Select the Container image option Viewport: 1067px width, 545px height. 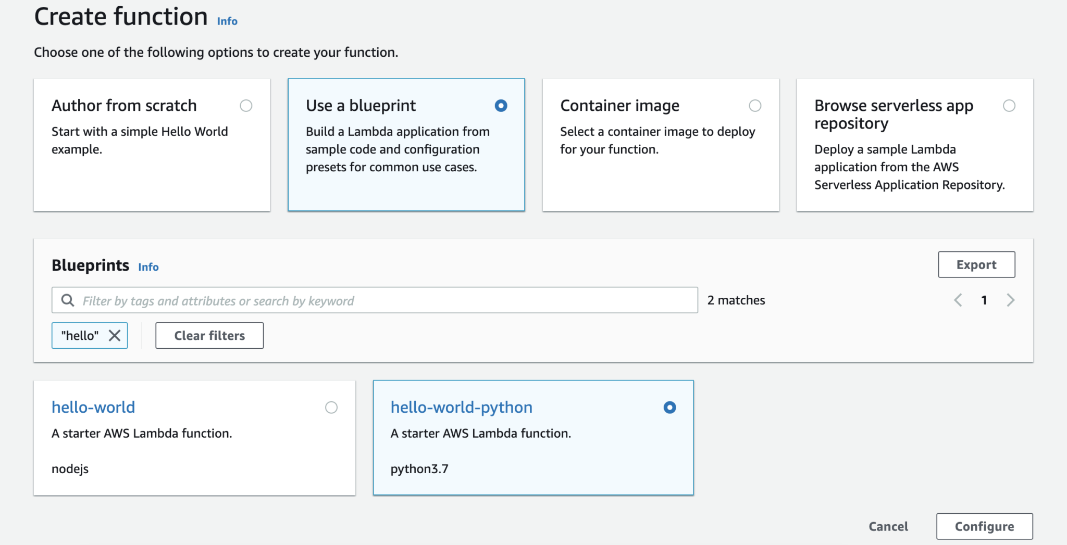(x=755, y=106)
